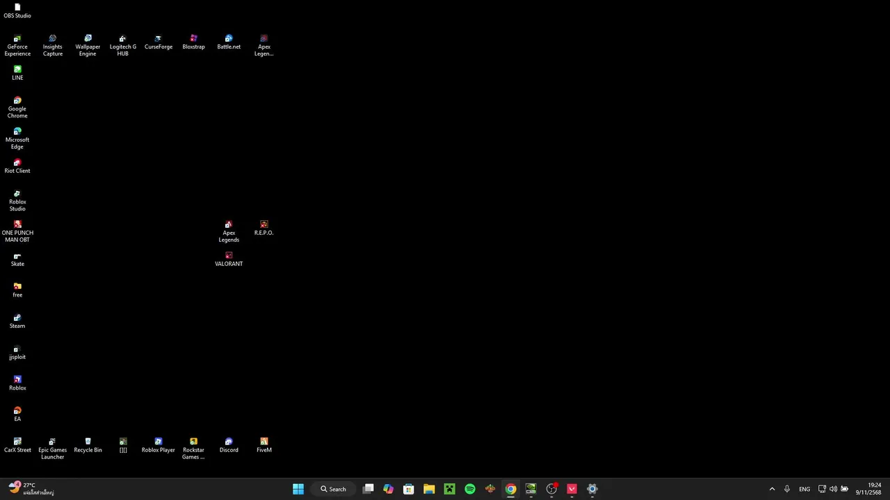Click the desktop icon labeled "[][]"

[123, 445]
